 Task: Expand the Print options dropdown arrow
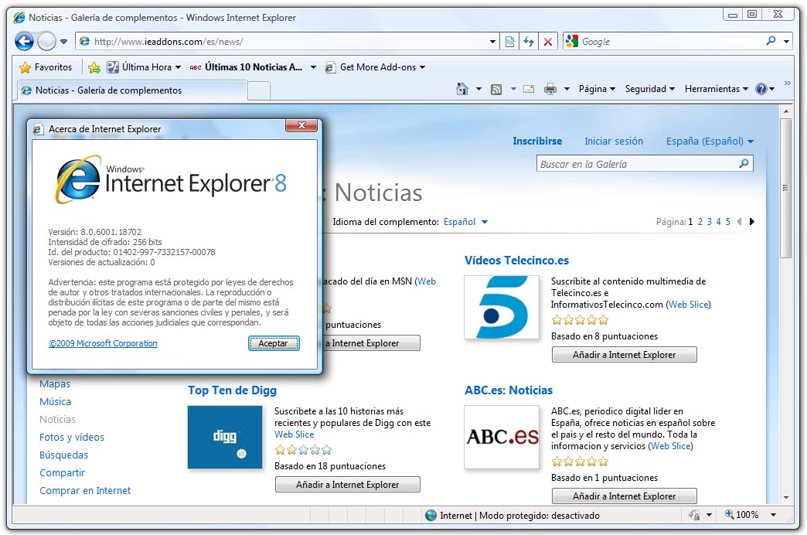tap(567, 89)
